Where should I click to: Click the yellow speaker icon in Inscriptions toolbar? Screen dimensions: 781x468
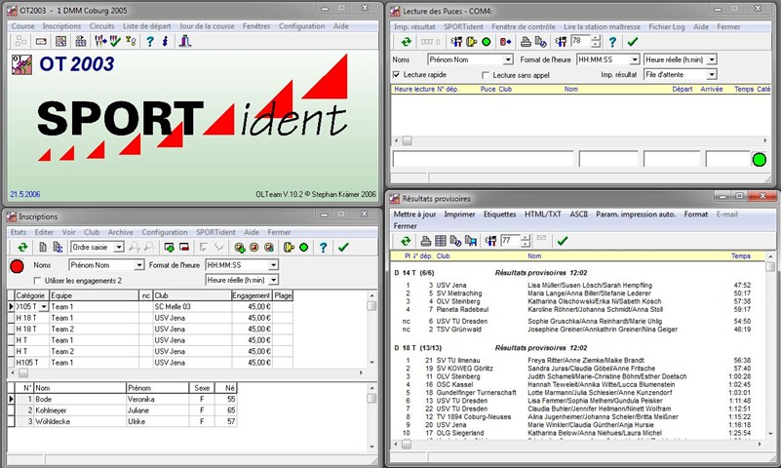[289, 247]
